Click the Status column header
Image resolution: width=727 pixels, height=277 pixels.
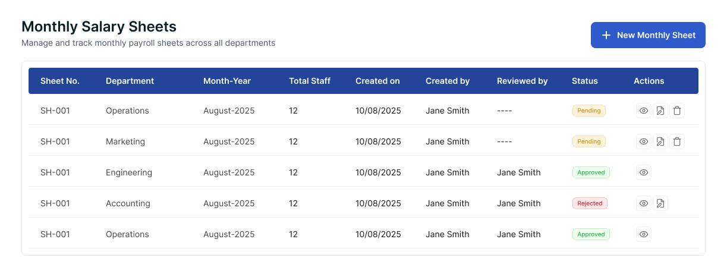tap(584, 81)
